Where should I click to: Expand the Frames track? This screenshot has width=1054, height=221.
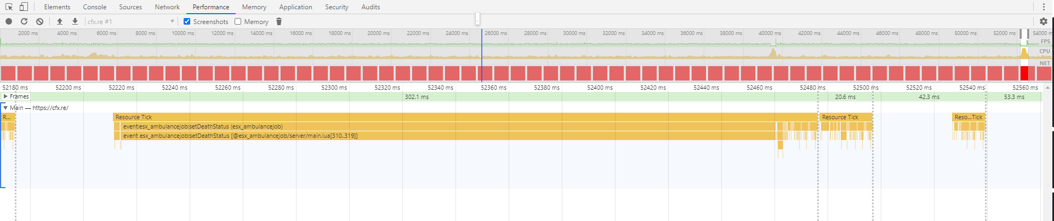pos(6,96)
